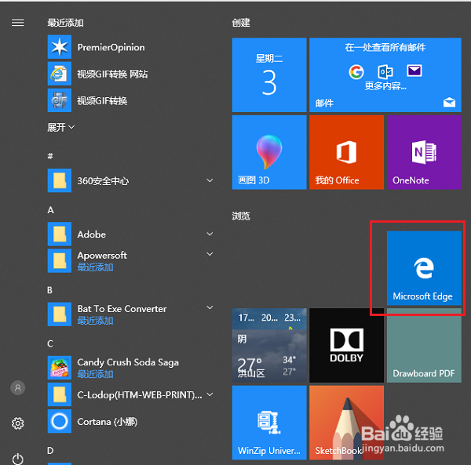The width and height of the screenshot is (471, 465).
Task: Open the 视频GIF转换 app
Action: point(87,100)
